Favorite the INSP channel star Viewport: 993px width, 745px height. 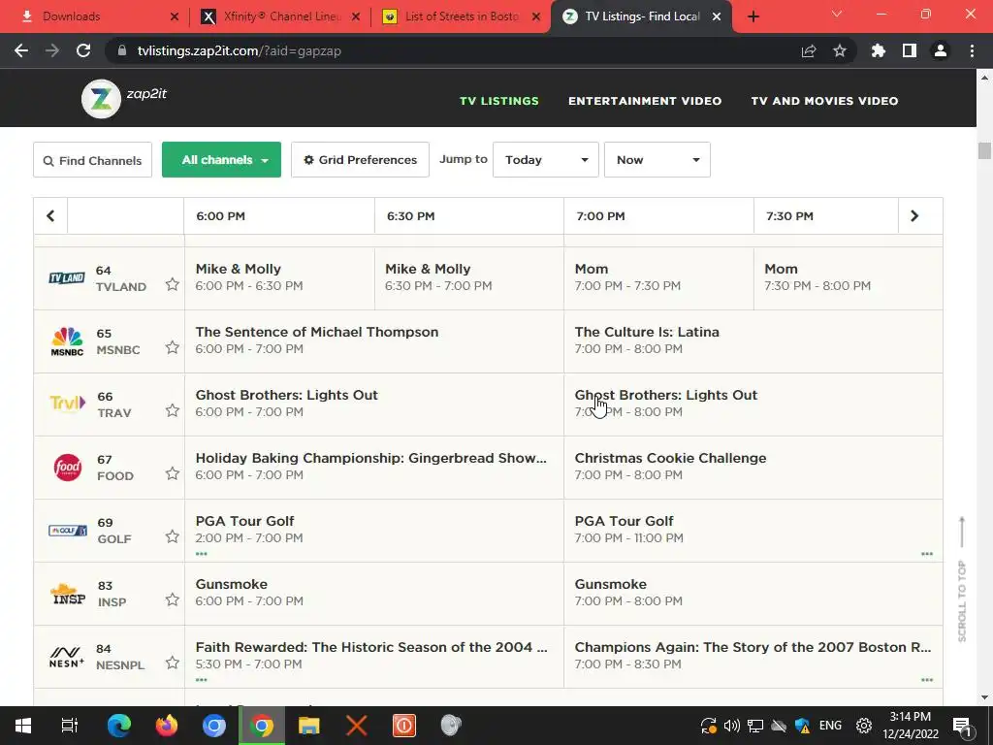[x=173, y=599]
